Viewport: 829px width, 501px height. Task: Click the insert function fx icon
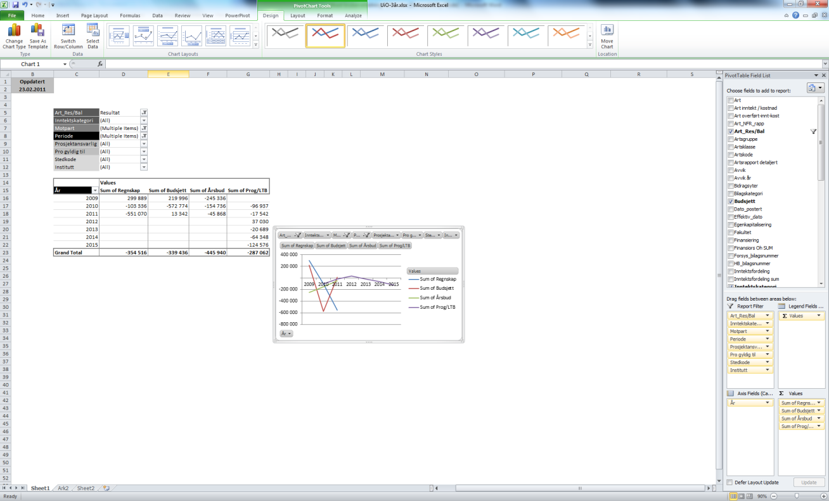point(100,64)
